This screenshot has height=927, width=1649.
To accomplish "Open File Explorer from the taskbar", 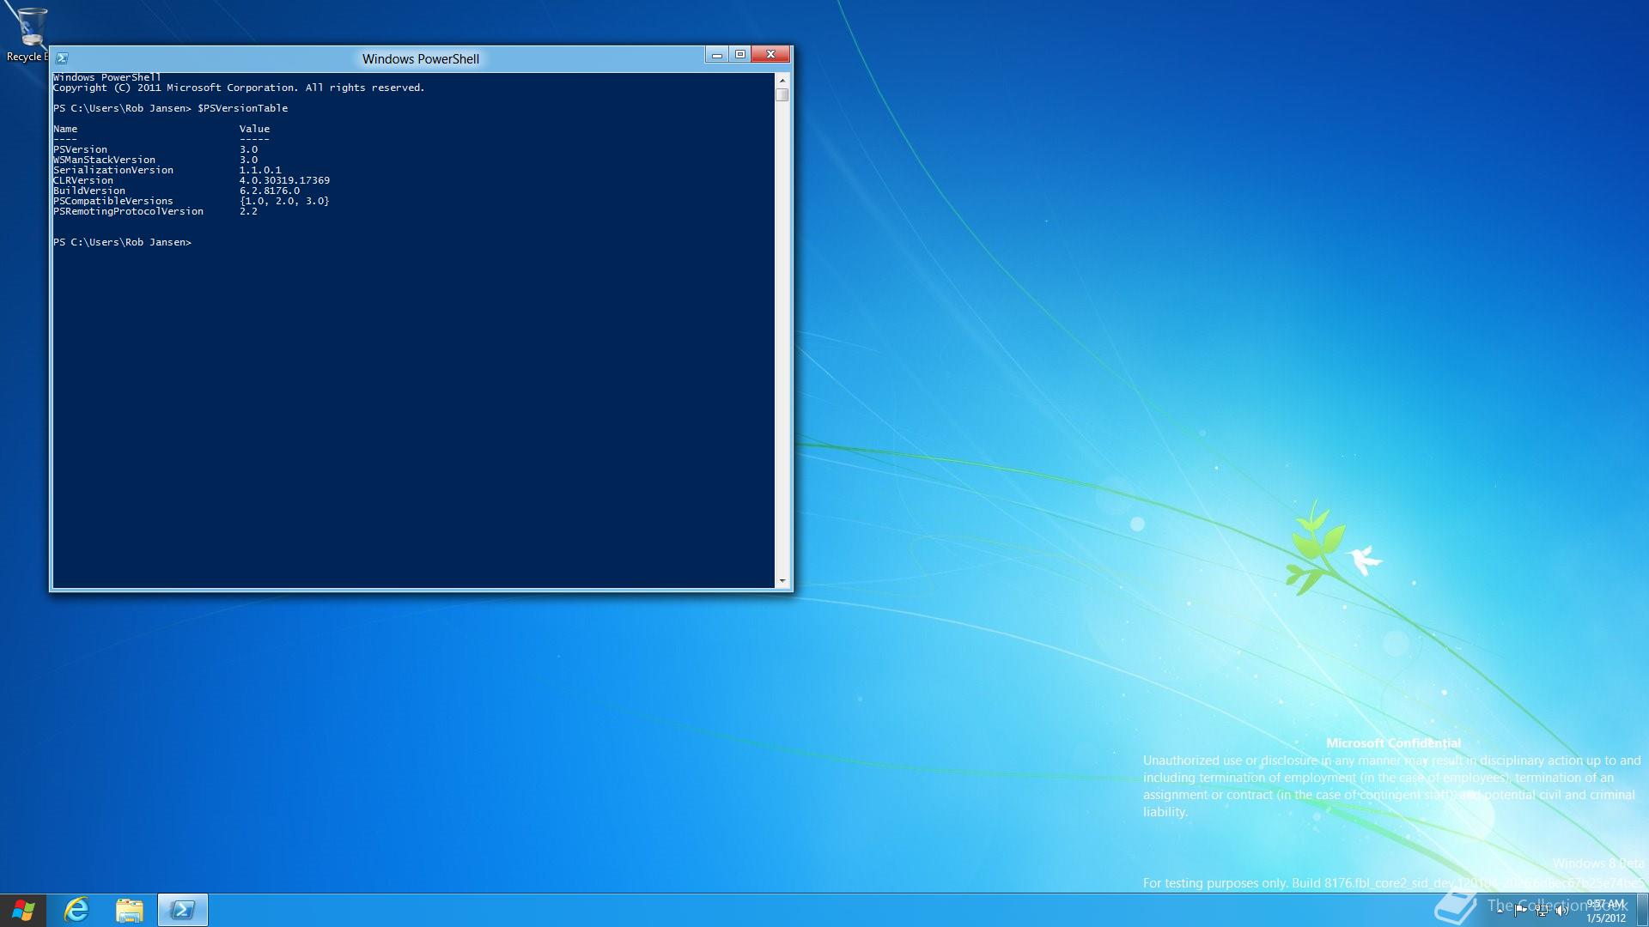I will (129, 910).
